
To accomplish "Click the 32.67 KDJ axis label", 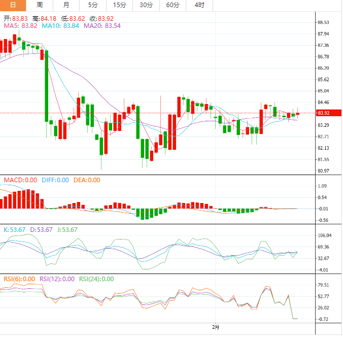I will [323, 258].
